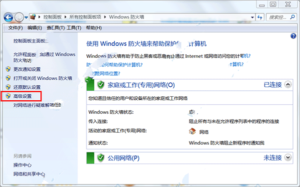Viewport: 300px width, 187px height.
Task: Click 传入连接: label
Action: (98, 121)
